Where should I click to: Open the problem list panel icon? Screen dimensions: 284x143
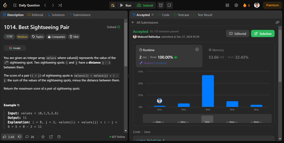pos(15,5)
